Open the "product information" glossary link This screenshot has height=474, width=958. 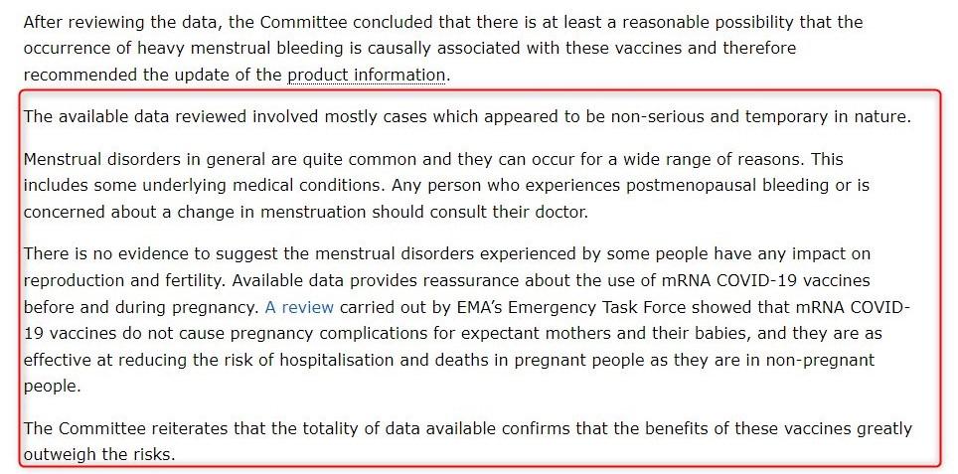367,76
